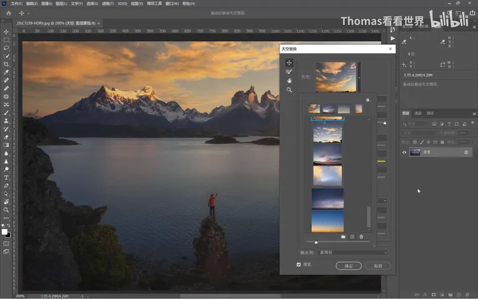Select the Eraser tool

tap(6, 137)
